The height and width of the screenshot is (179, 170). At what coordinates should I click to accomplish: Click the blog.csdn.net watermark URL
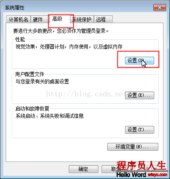tap(89, 94)
